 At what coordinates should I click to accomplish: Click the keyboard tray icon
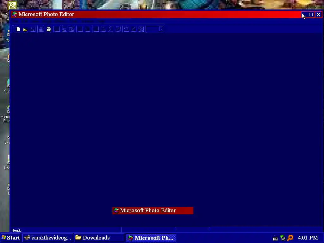[x=276, y=239]
